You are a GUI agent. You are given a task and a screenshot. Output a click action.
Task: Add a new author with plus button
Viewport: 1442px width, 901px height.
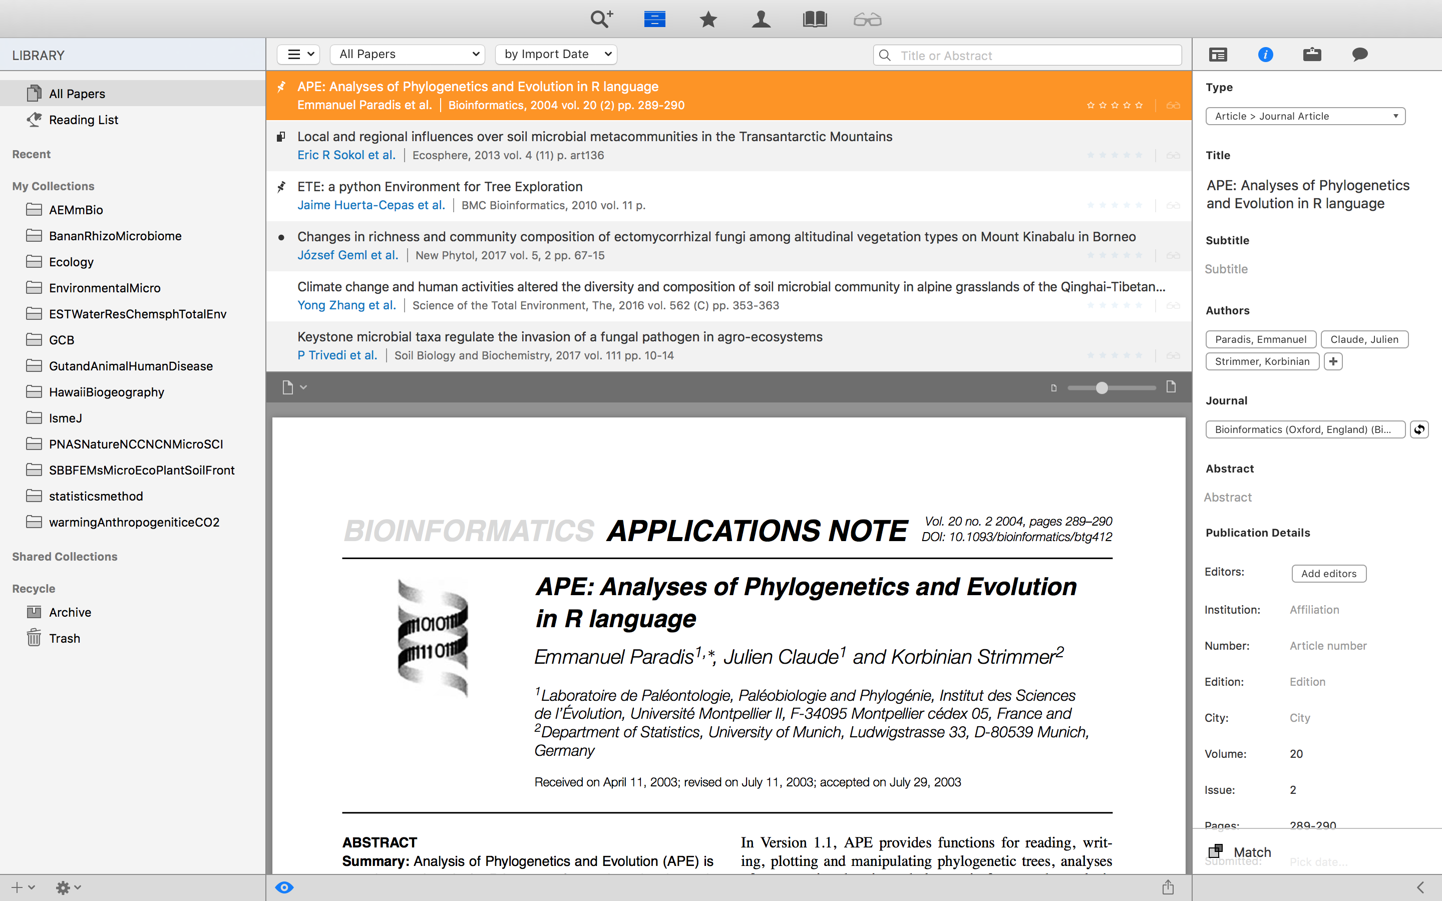(x=1333, y=361)
